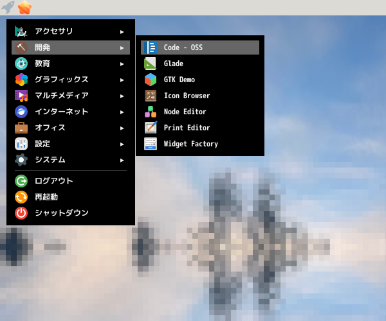Expand the 設定 submenu arrow
Image resolution: width=386 pixels, height=321 pixels.
tap(122, 144)
